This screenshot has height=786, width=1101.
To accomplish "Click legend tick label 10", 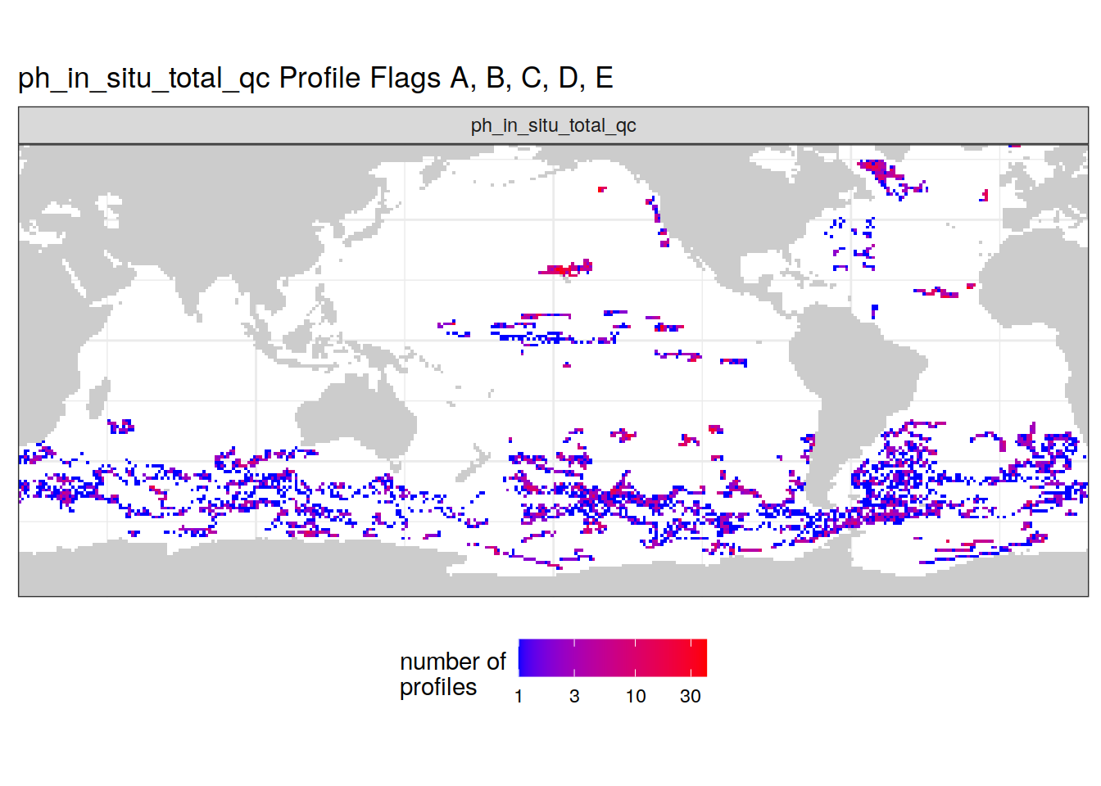I will click(636, 697).
